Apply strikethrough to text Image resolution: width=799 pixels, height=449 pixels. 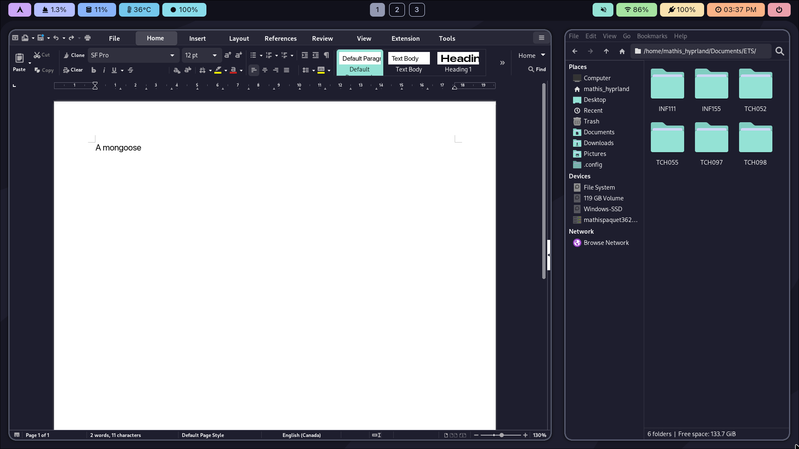[x=130, y=70]
